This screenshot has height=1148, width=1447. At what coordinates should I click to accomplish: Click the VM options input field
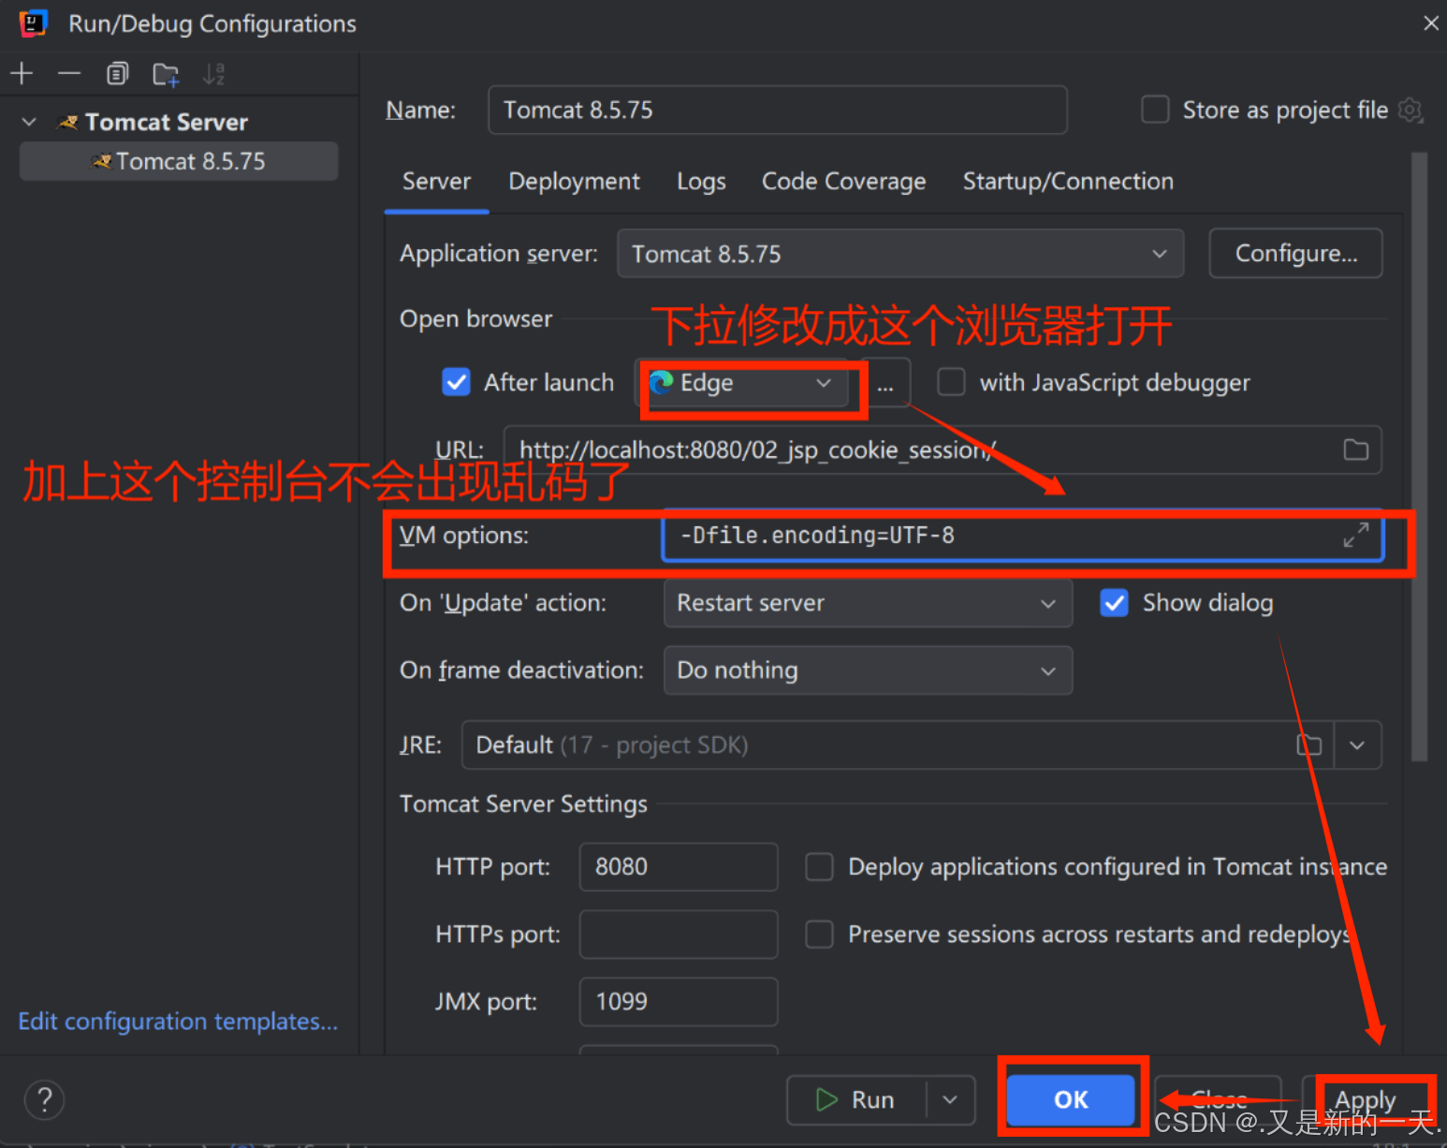tap(1023, 535)
